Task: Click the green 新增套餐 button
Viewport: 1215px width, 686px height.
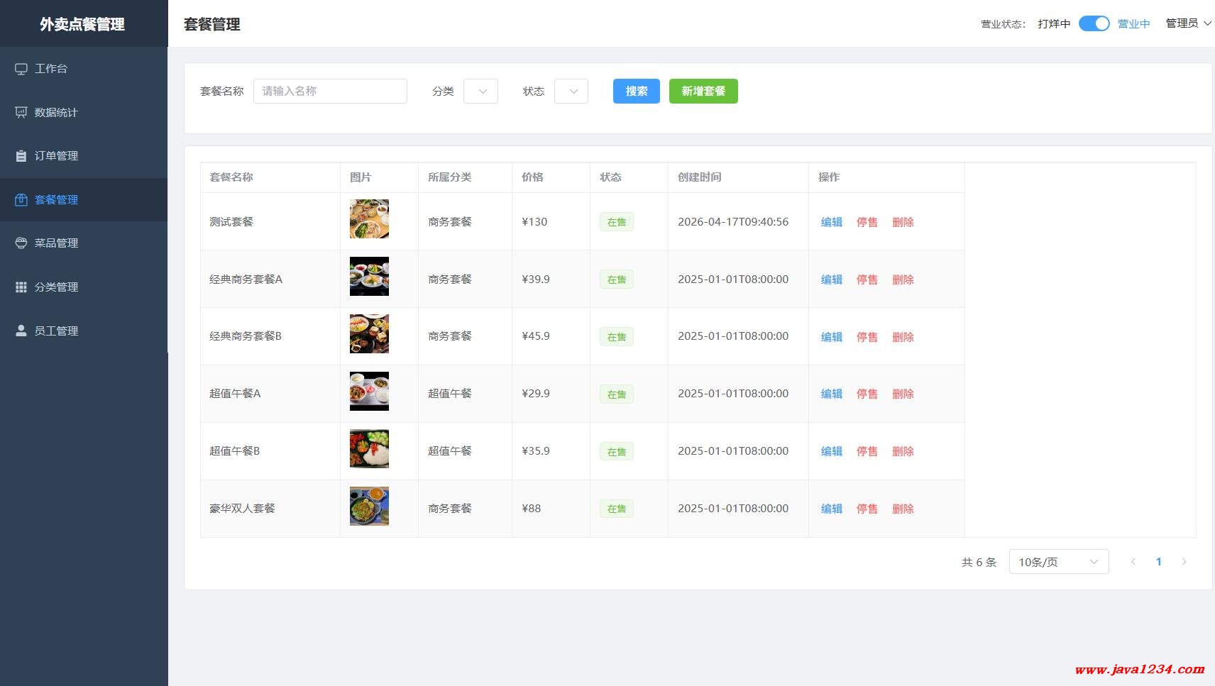Action: (x=703, y=92)
